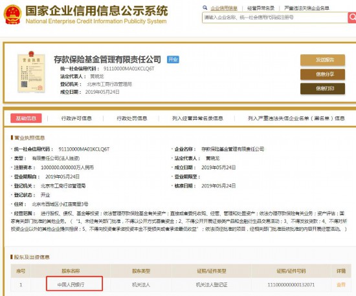The width and height of the screenshot is (356, 296).
Task: Open the shareholder 详情 link in table
Action: pyautogui.click(x=341, y=284)
